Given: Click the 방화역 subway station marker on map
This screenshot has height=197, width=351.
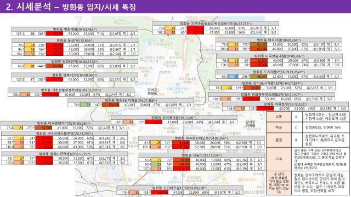Looking at the screenshot, I should point(160,72).
